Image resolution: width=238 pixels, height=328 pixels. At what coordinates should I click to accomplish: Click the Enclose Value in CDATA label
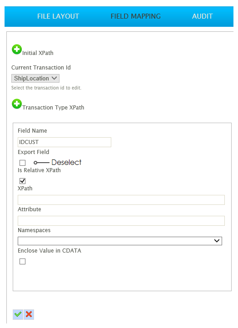[50, 251]
